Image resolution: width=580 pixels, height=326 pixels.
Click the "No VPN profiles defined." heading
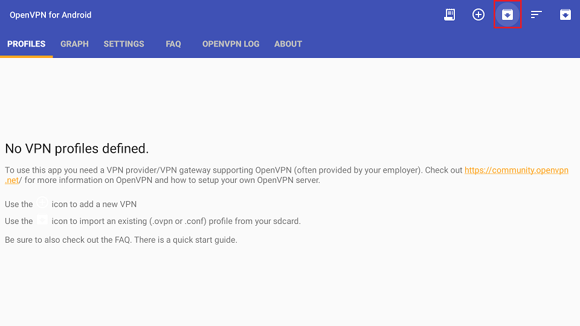tap(77, 149)
